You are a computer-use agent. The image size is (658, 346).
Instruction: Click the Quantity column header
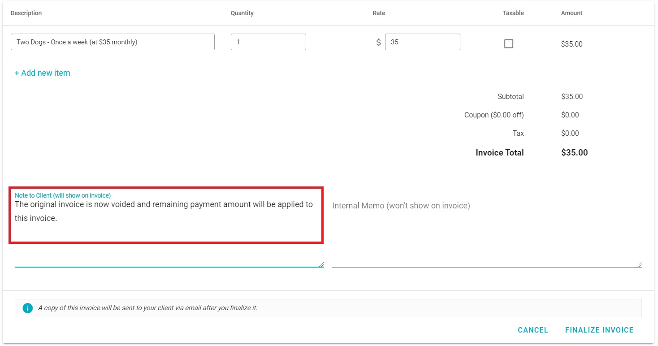[242, 13]
